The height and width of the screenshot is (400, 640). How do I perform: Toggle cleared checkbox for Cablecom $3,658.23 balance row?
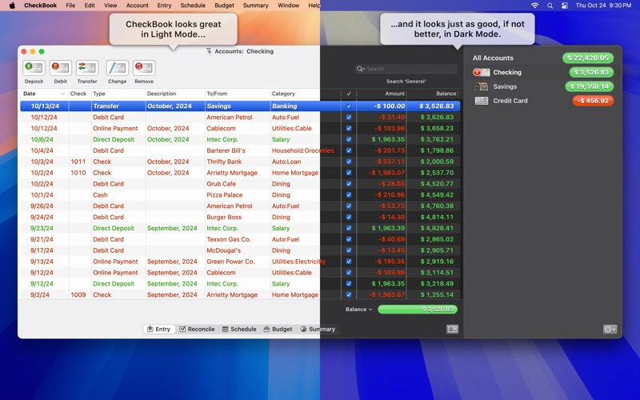pos(349,128)
